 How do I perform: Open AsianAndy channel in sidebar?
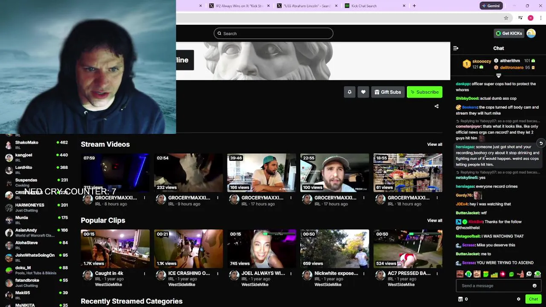click(x=36, y=232)
